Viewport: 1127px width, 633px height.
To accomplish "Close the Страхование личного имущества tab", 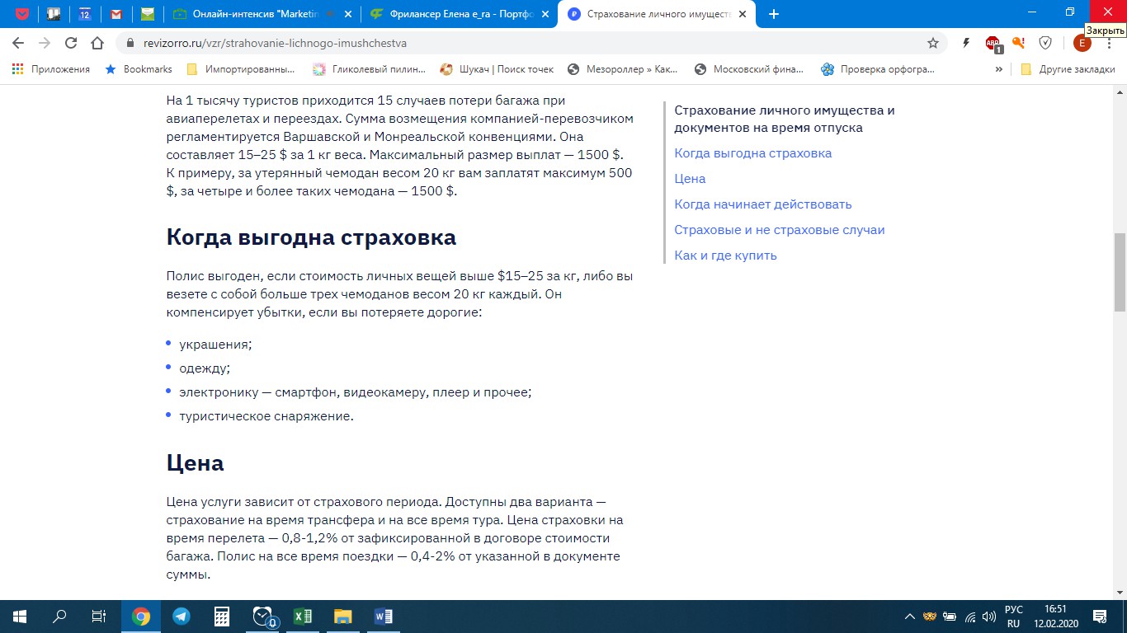I will tap(743, 14).
